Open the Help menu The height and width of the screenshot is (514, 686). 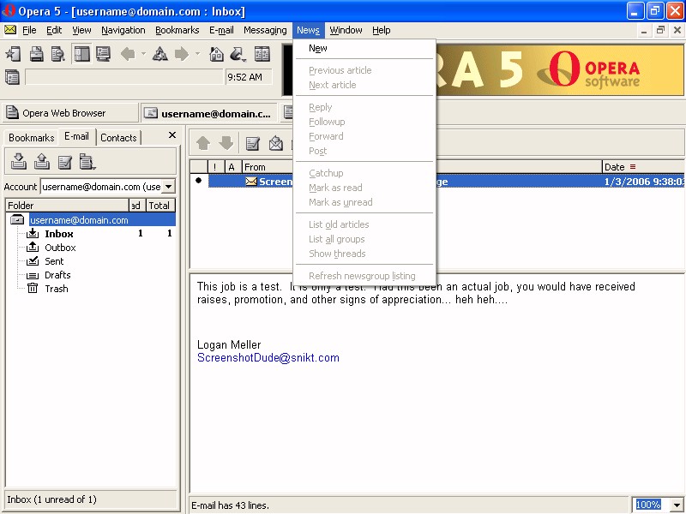coord(381,30)
